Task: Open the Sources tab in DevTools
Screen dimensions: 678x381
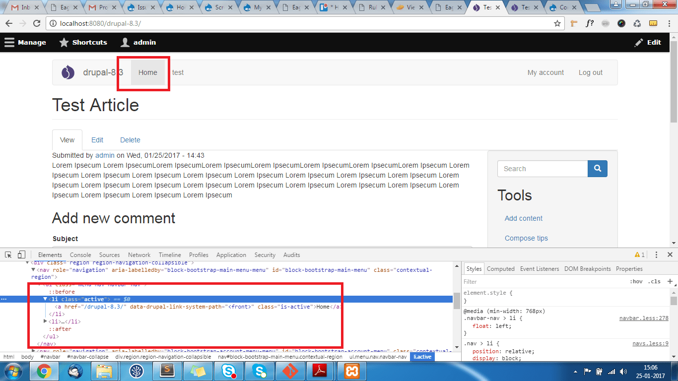Action: tap(110, 254)
